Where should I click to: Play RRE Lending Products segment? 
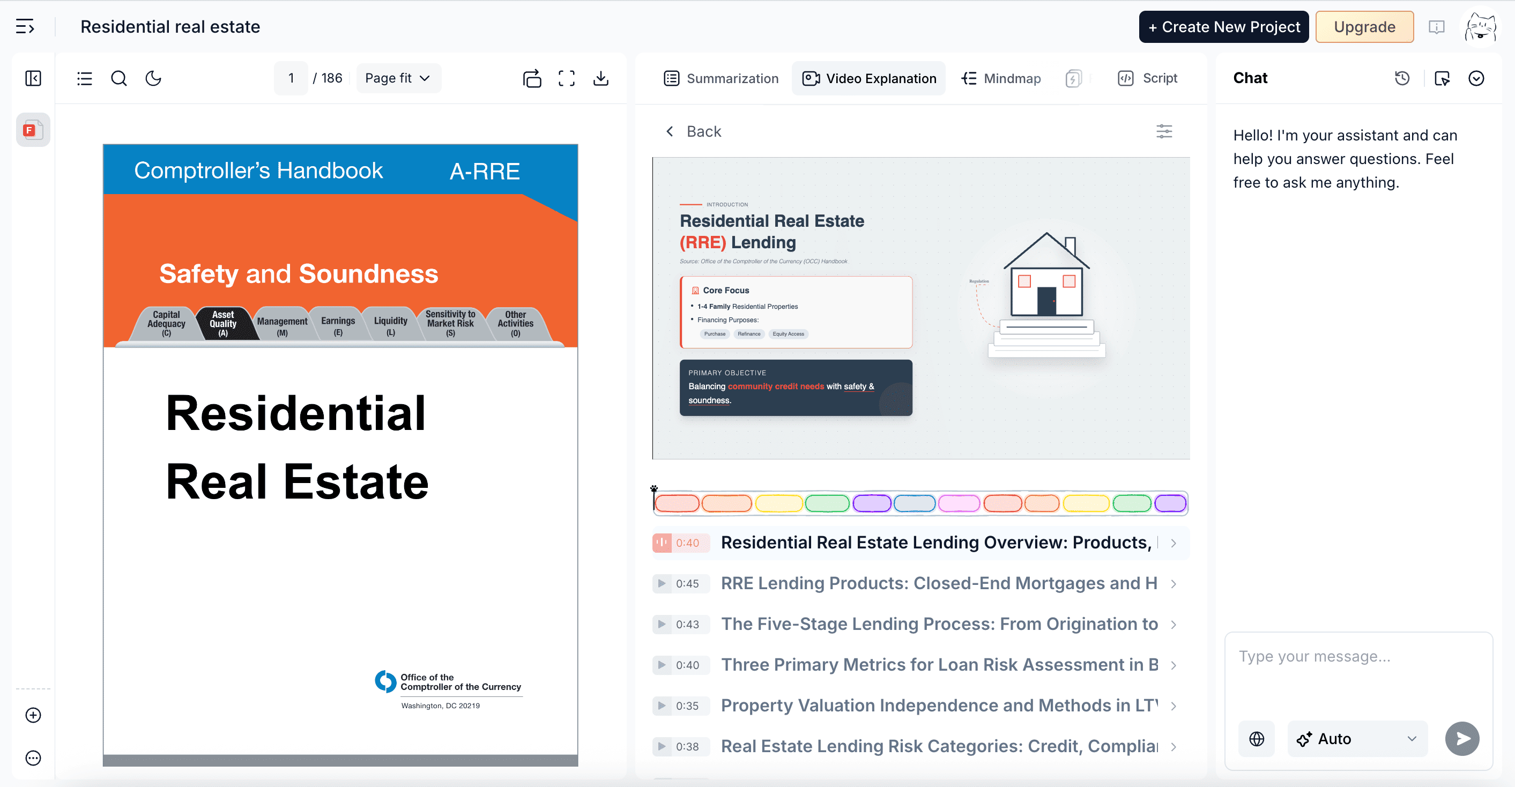pyautogui.click(x=662, y=583)
